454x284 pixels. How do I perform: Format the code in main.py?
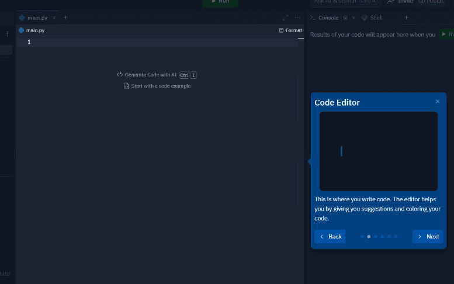[x=290, y=30]
